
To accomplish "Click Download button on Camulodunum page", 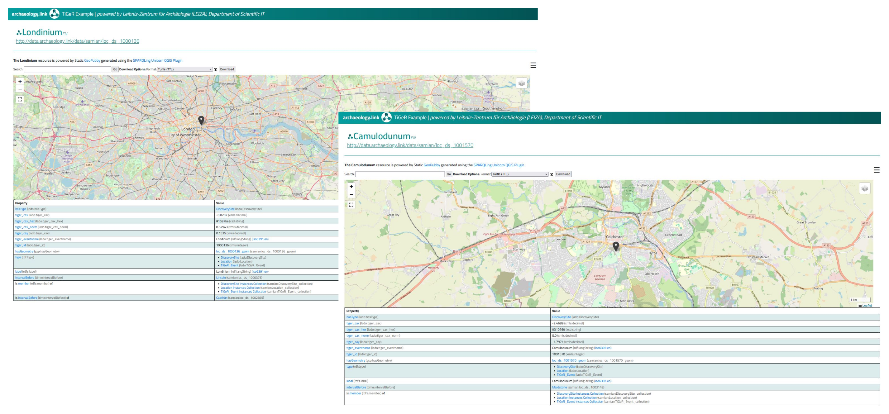I will (563, 174).
